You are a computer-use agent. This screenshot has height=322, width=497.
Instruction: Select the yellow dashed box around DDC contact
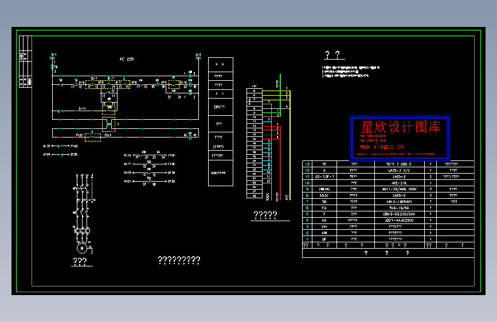109,109
